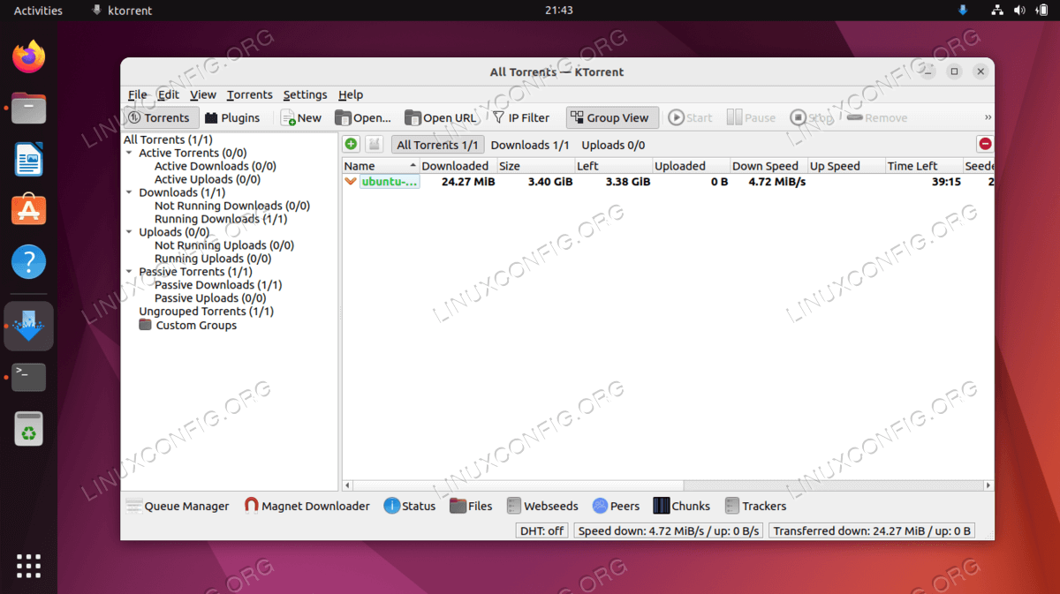1060x594 pixels.
Task: Open the Status panel
Action: tap(410, 506)
